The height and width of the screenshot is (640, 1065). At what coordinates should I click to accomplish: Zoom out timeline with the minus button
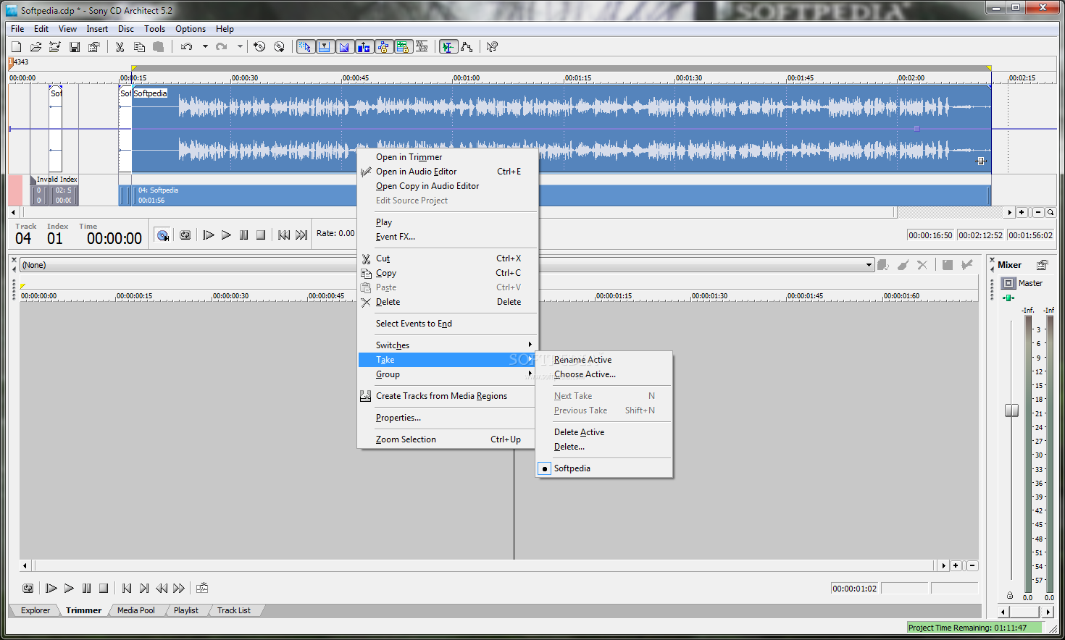coord(1038,212)
